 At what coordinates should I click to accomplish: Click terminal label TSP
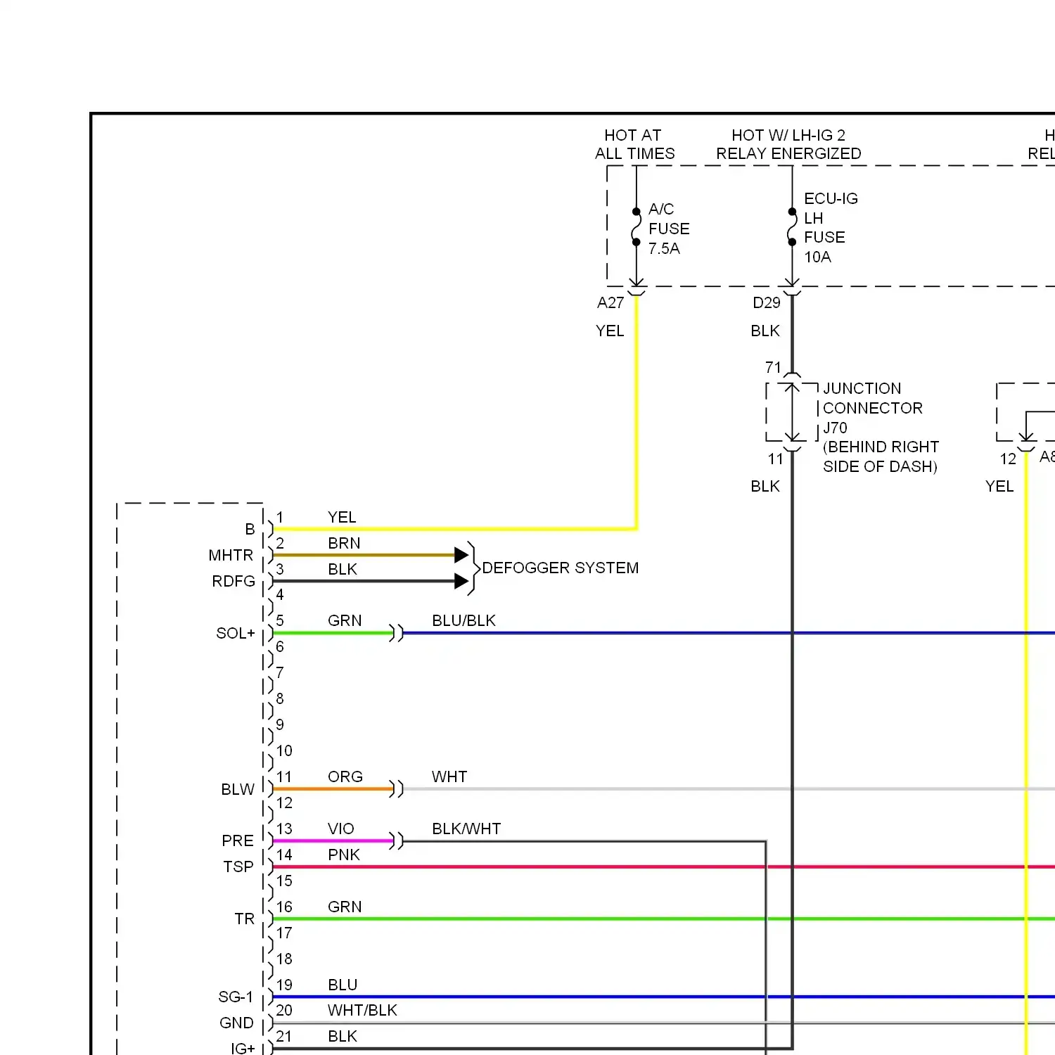[238, 867]
